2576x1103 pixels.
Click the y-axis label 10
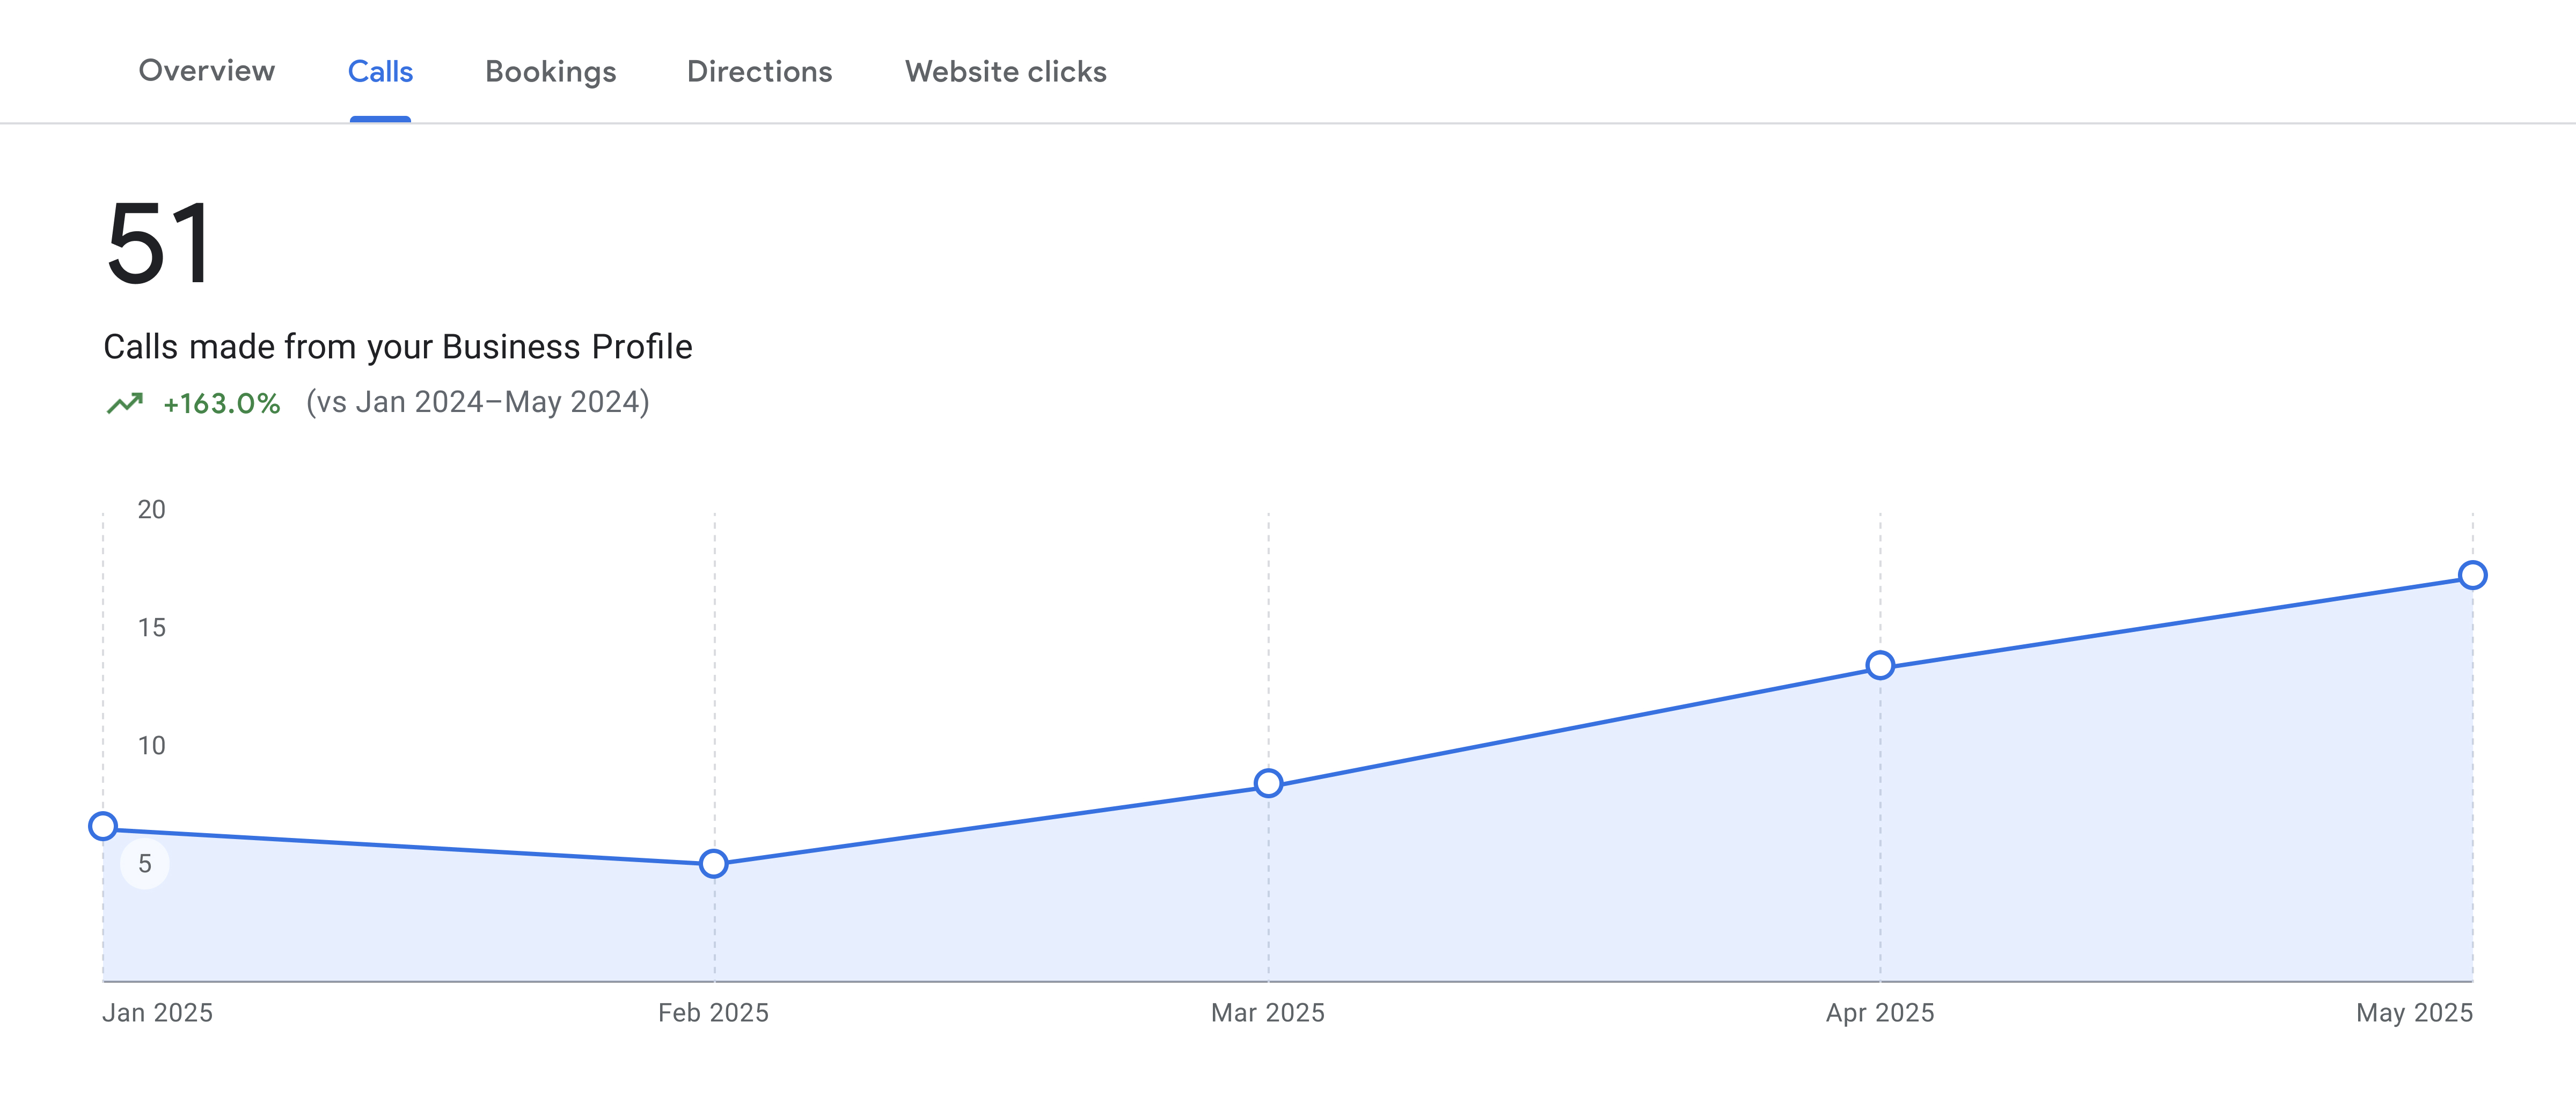click(151, 746)
